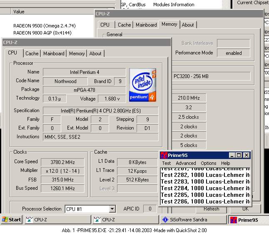Image resolution: width=269 pixels, height=235 pixels.
Task: Click the FSB 315.0 MHz value
Action: click(62, 180)
